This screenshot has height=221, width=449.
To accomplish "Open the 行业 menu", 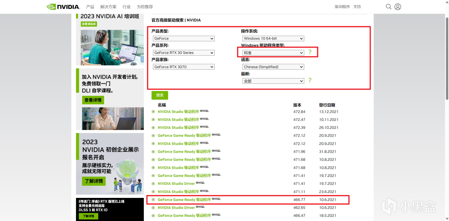I will tap(127, 7).
